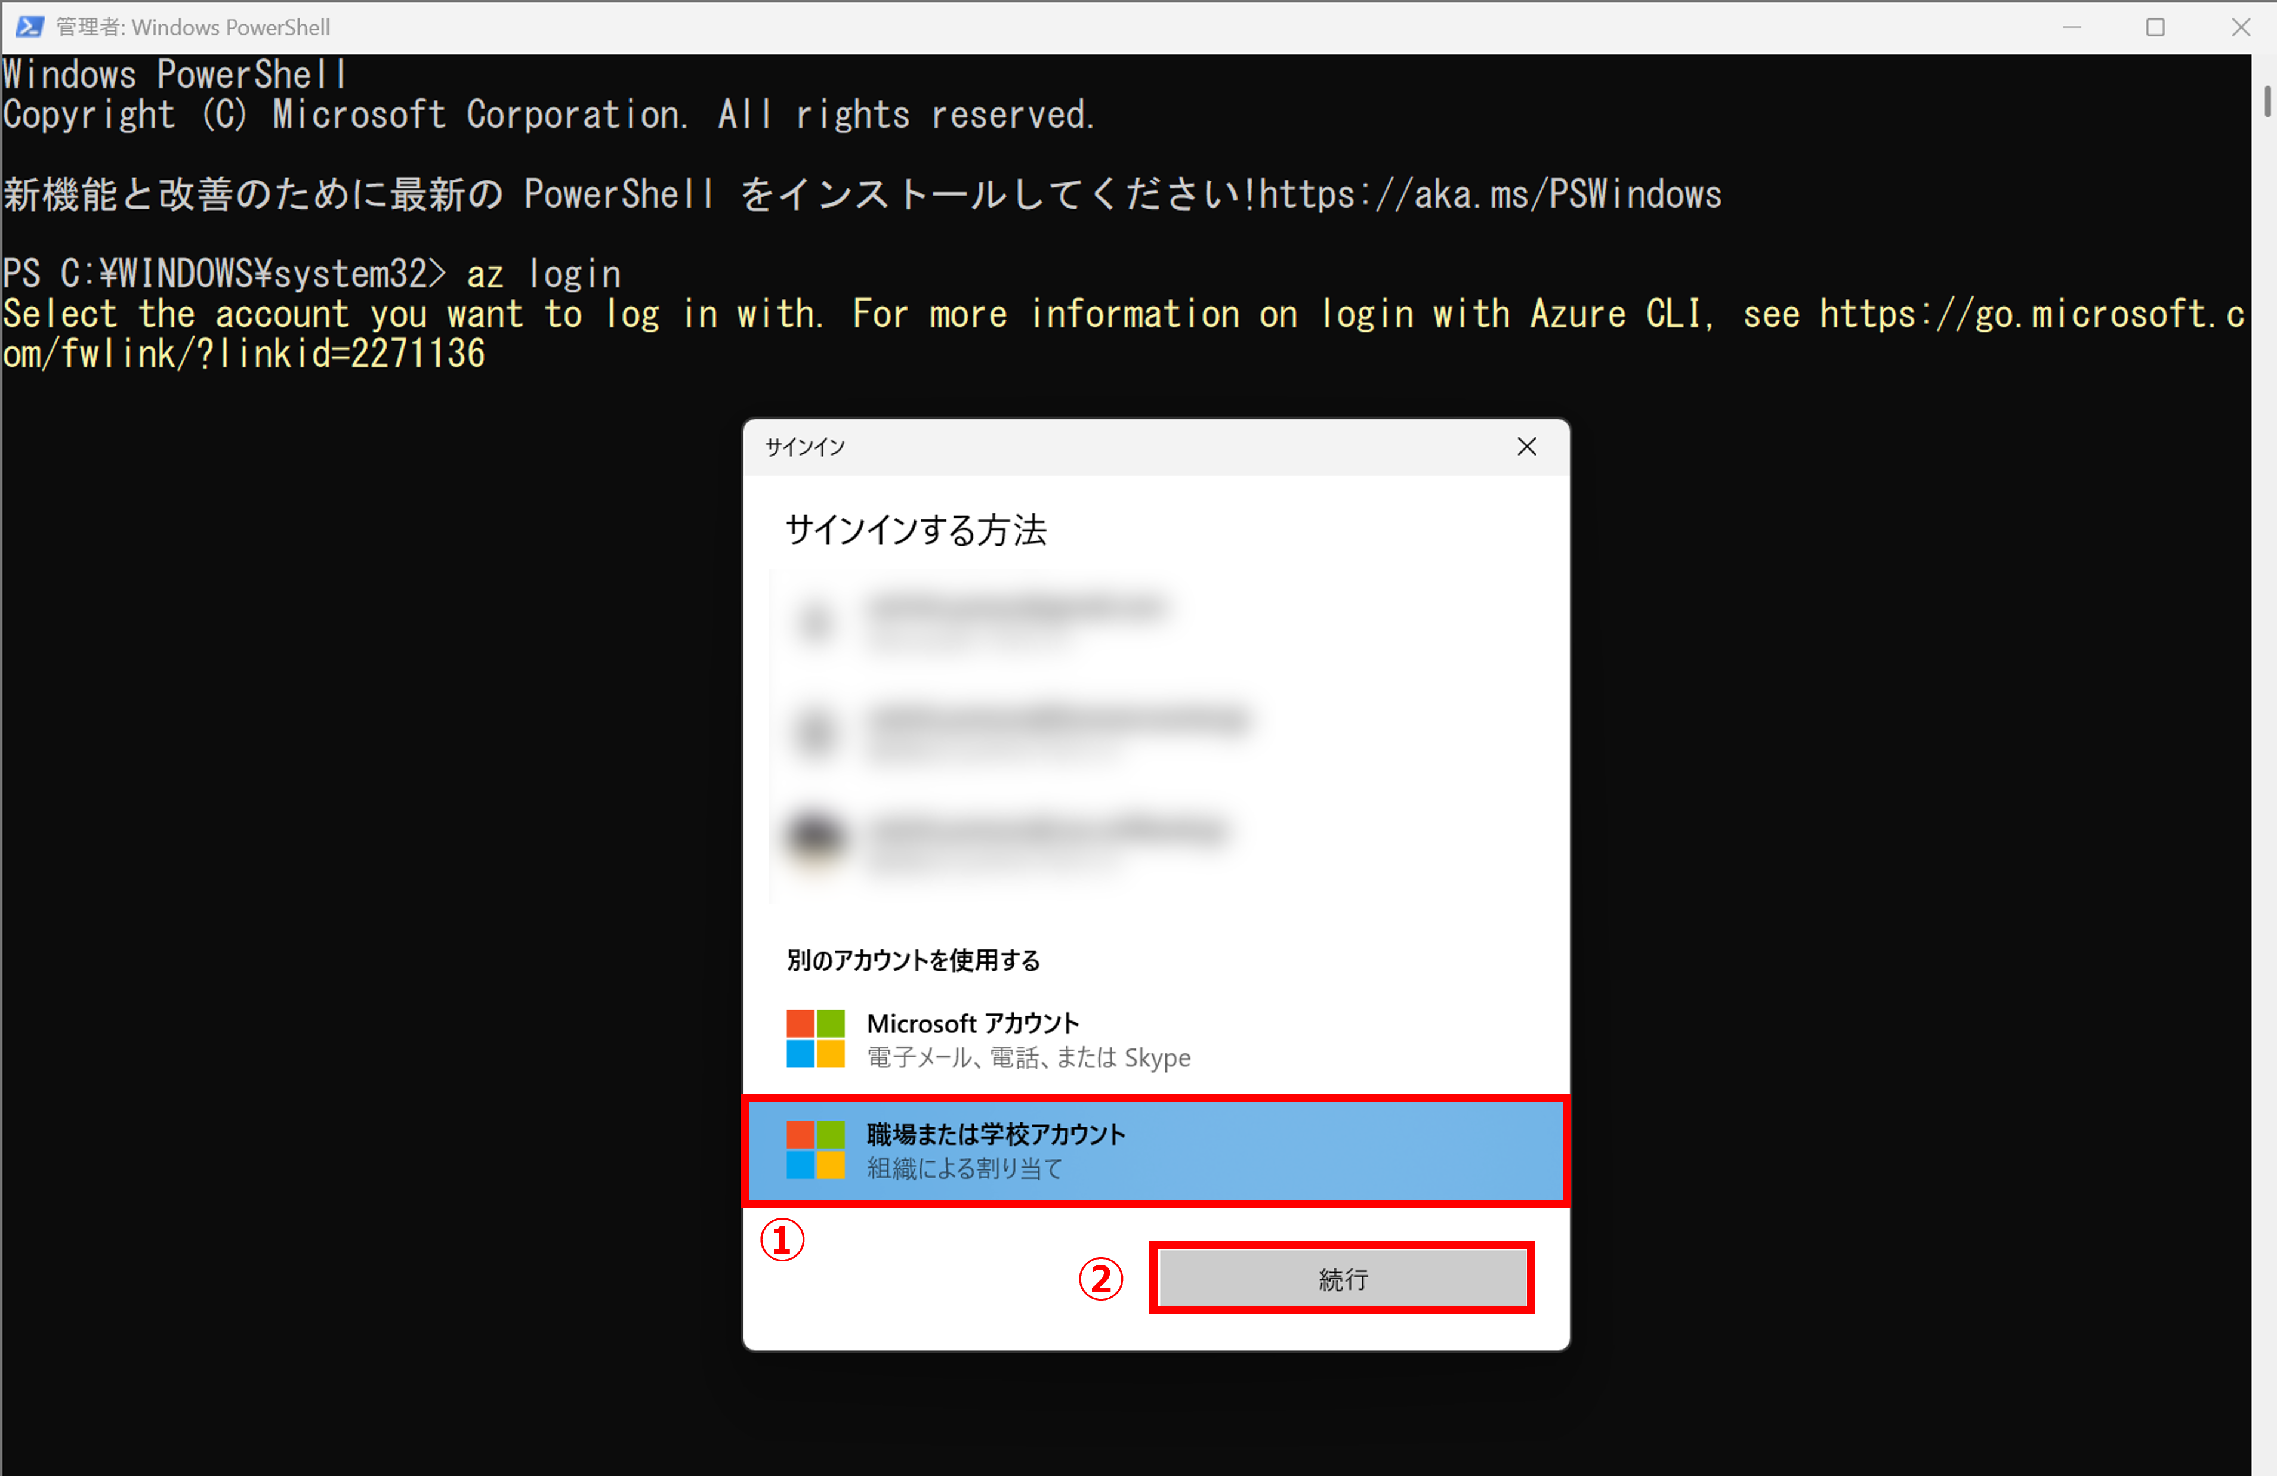Click '電子メール、電話、または Skype' subtitle
The width and height of the screenshot is (2277, 1476).
1029,1057
